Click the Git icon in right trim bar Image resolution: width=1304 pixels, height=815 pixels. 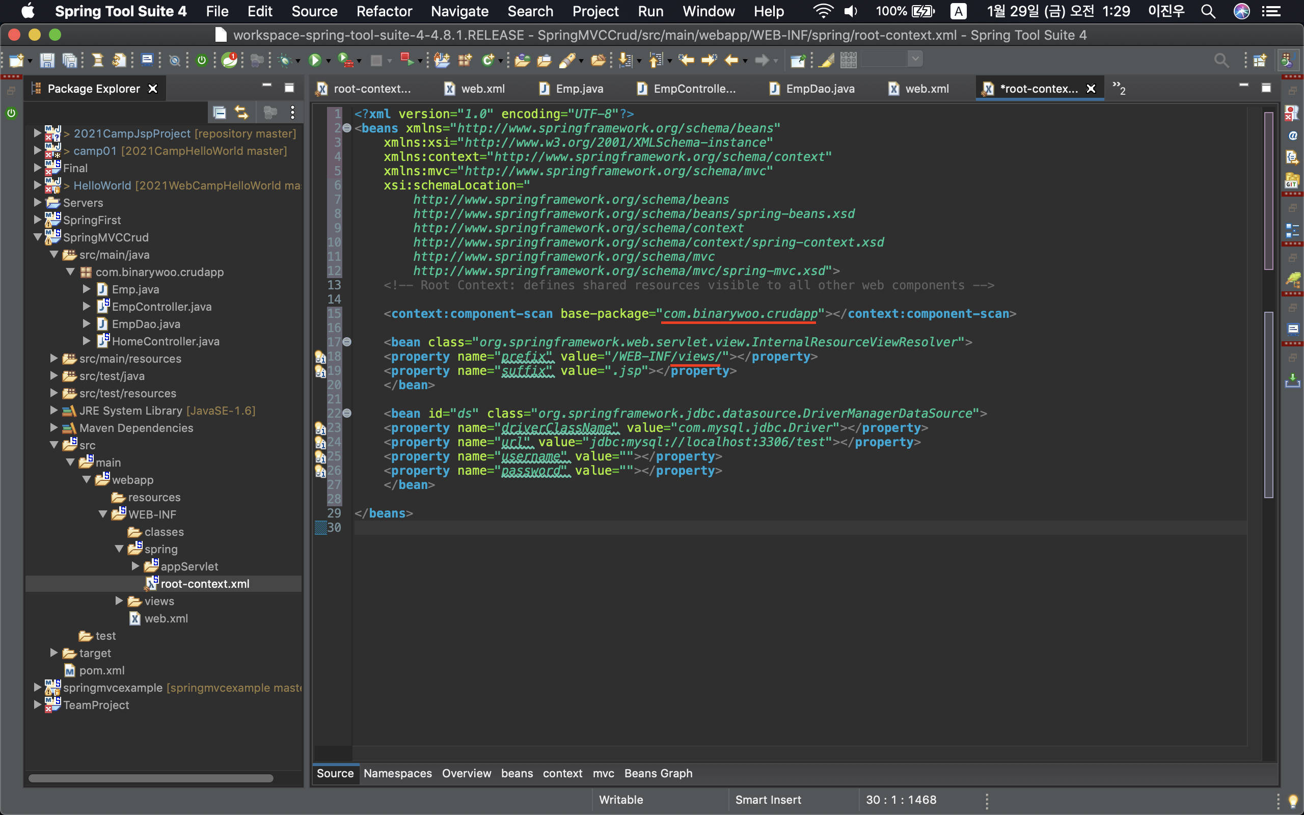click(x=1292, y=180)
